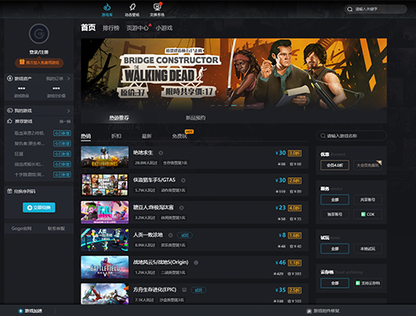This screenshot has width=416, height=316.
Task: Click the ¥46 price on 战地5 row
Action: click(x=280, y=263)
